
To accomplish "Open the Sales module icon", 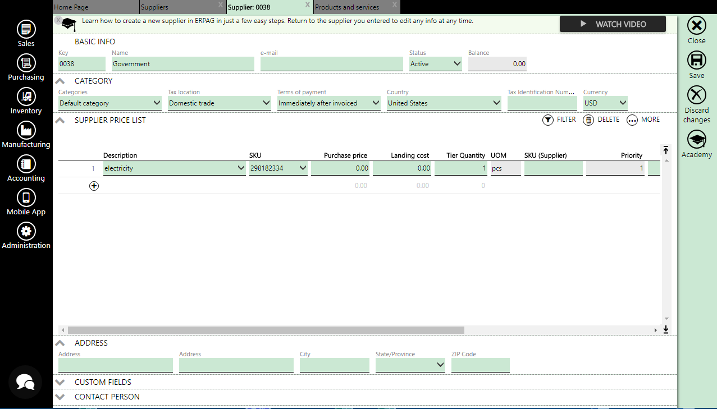I will [26, 29].
